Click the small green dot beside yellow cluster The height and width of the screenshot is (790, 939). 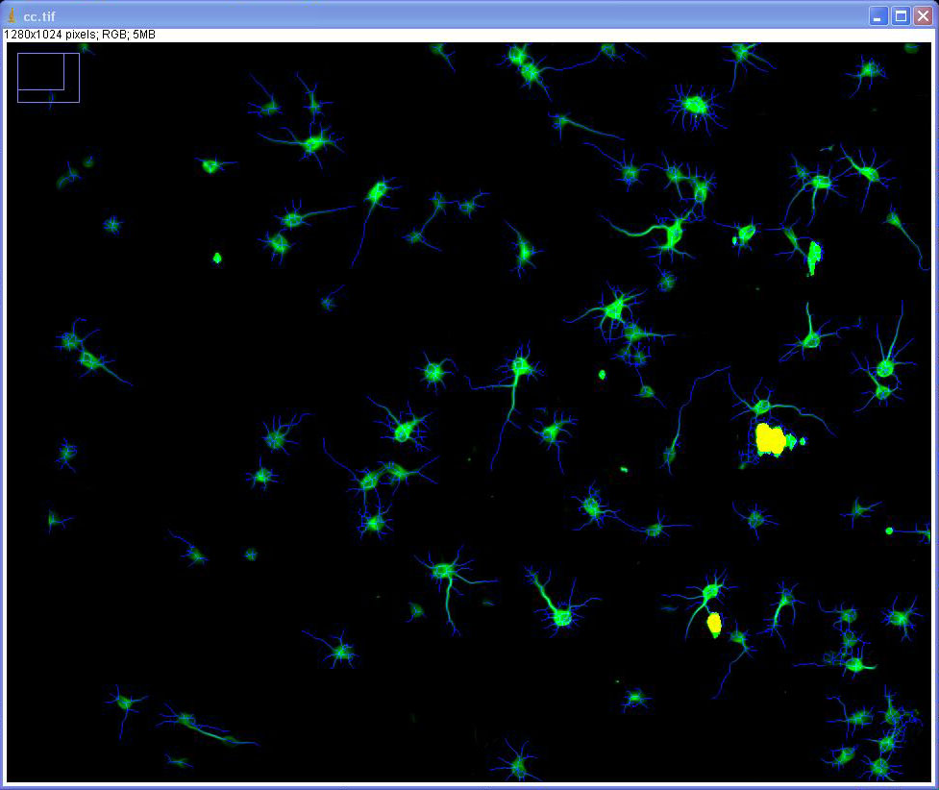(803, 441)
